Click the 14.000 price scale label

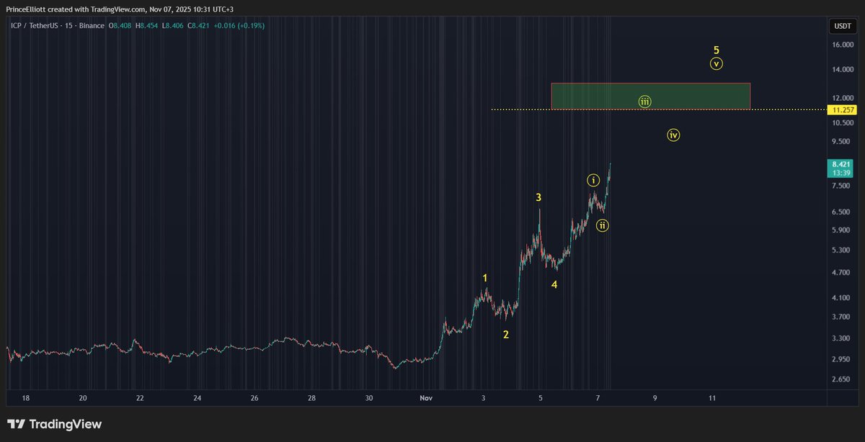click(x=842, y=70)
